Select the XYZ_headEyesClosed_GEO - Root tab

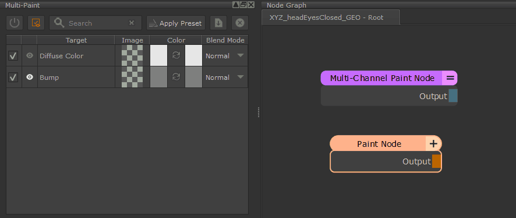point(331,17)
